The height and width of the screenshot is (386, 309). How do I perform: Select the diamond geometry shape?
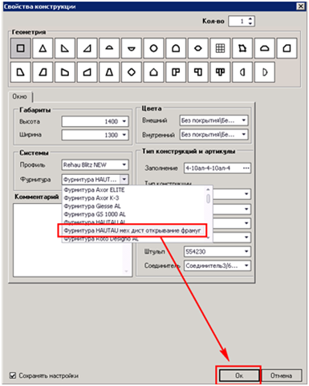(132, 72)
